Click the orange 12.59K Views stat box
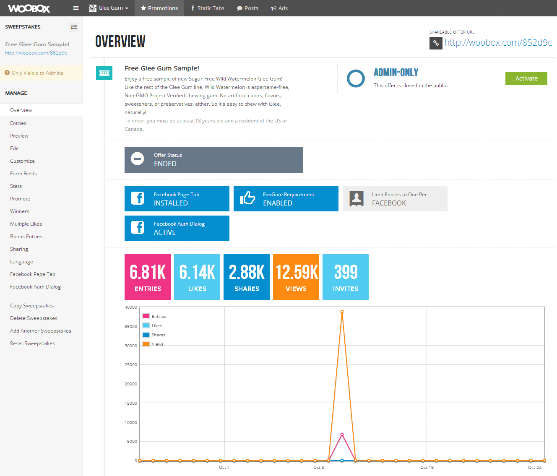 [x=296, y=277]
